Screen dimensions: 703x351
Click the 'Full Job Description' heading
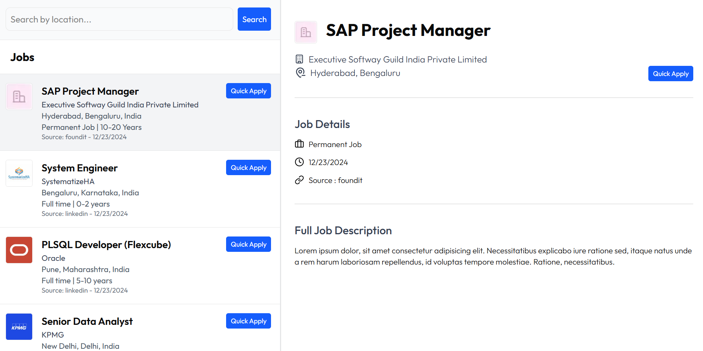[x=343, y=231]
